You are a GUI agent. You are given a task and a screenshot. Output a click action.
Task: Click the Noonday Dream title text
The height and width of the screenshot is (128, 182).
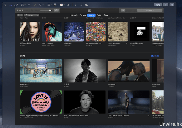[114, 43]
